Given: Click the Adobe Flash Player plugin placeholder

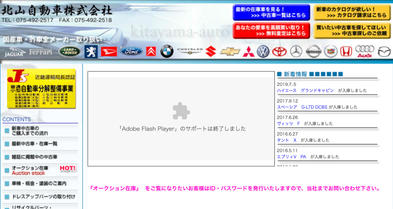Looking at the screenshot, I should (181, 118).
